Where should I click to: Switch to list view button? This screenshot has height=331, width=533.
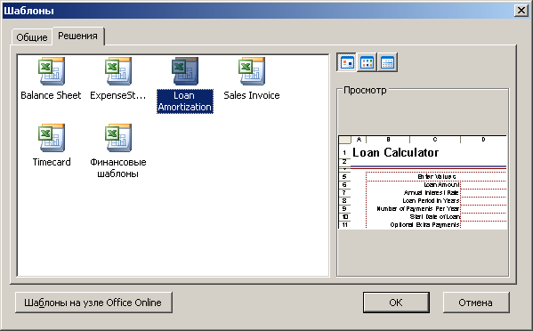click(367, 62)
